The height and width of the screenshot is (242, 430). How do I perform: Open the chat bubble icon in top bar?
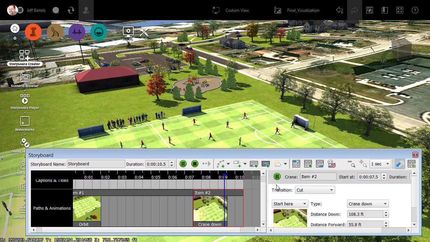click(56, 10)
